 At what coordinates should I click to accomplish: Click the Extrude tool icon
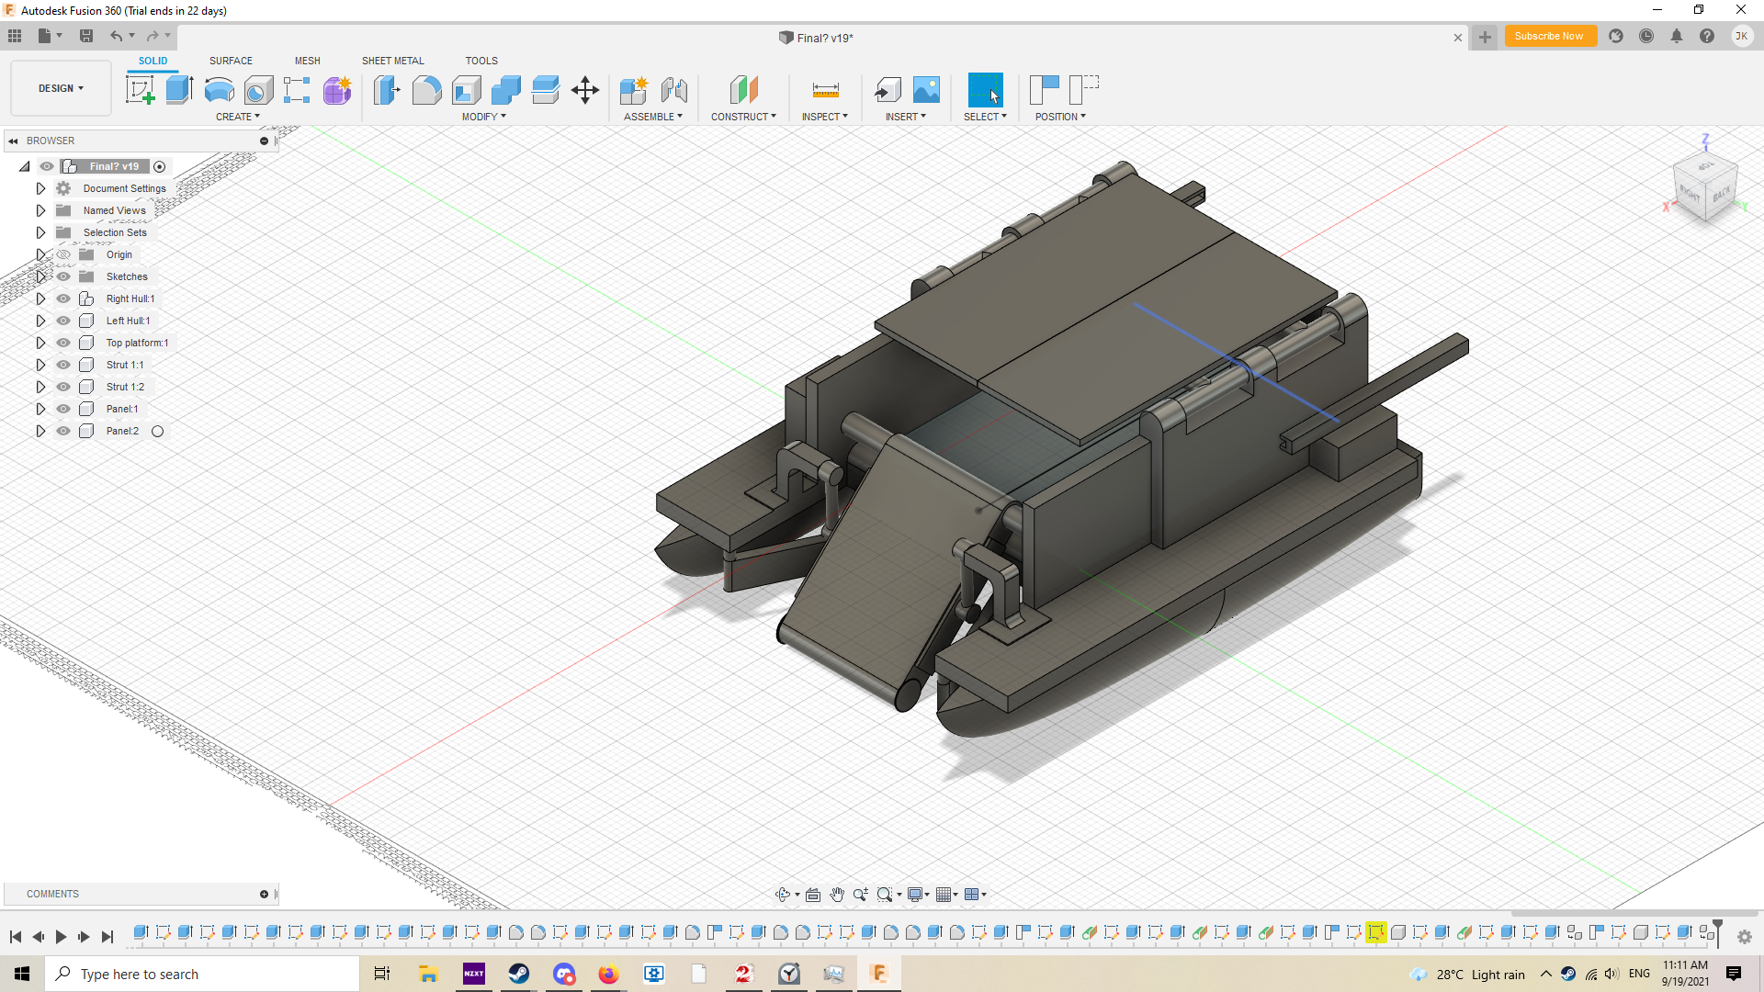click(x=179, y=90)
